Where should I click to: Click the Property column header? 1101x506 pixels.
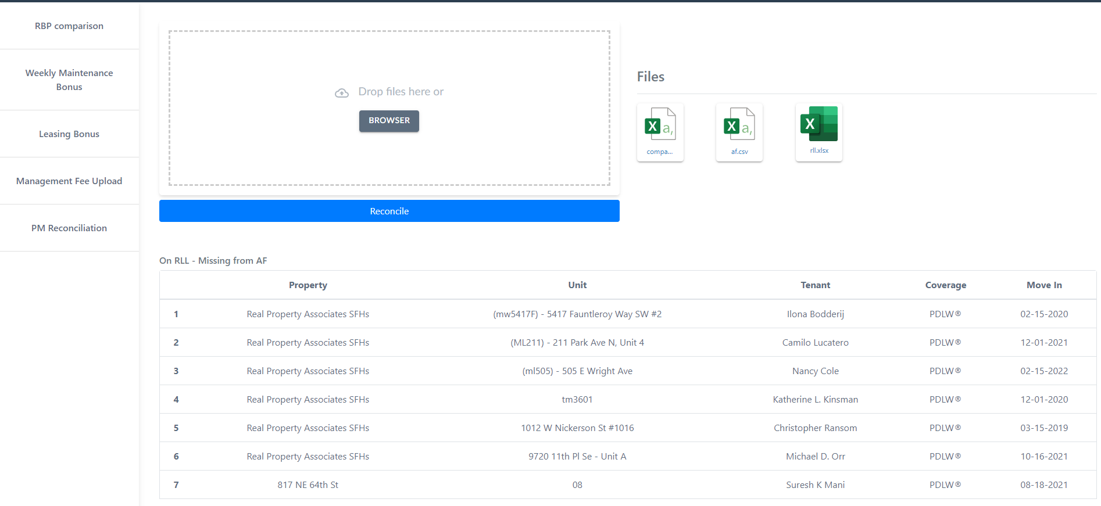pyautogui.click(x=308, y=285)
